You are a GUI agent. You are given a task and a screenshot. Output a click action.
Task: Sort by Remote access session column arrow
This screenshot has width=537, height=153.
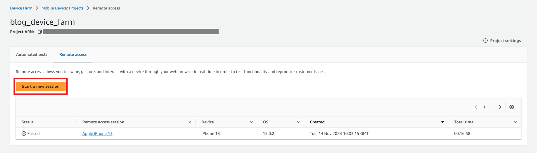pyautogui.click(x=190, y=122)
